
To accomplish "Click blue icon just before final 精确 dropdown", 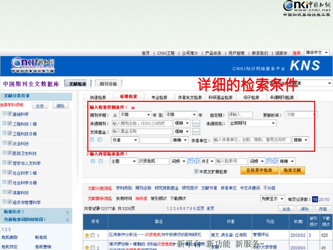I will pyautogui.click(x=275, y=161).
